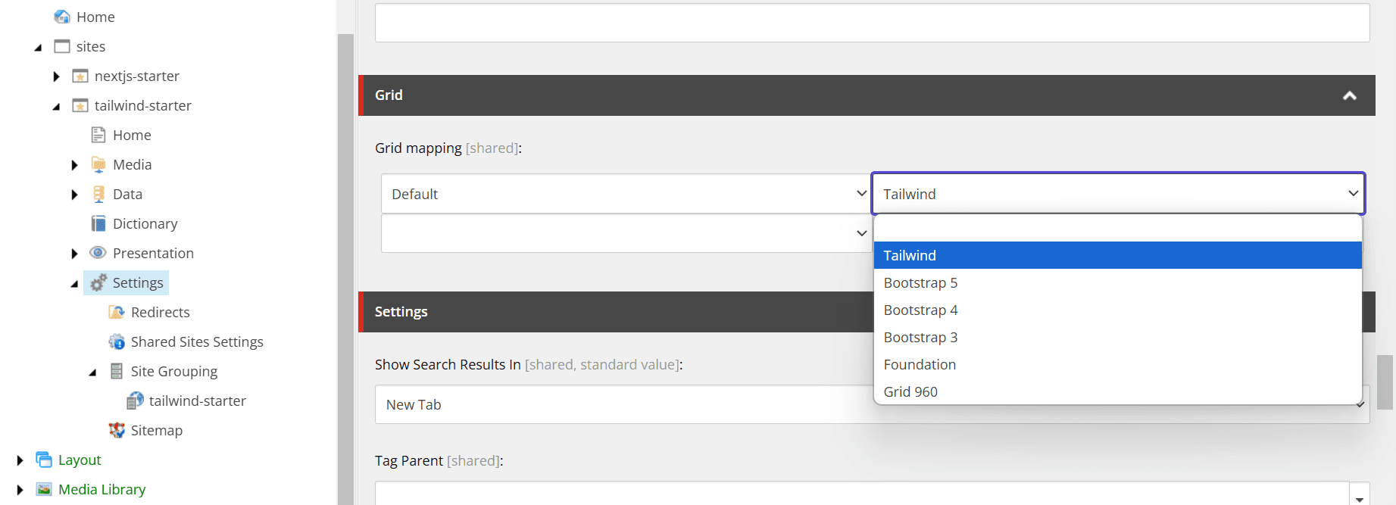Choose Bootstrap 5 from the list
Screen dimensions: 1396x505
(x=920, y=283)
